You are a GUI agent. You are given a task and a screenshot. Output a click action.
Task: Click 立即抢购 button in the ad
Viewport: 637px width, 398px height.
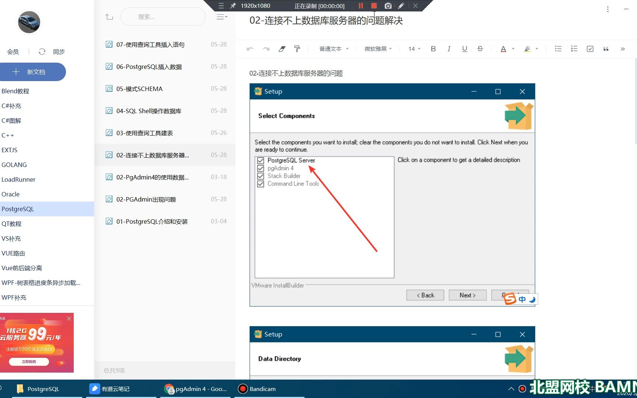pos(29,362)
